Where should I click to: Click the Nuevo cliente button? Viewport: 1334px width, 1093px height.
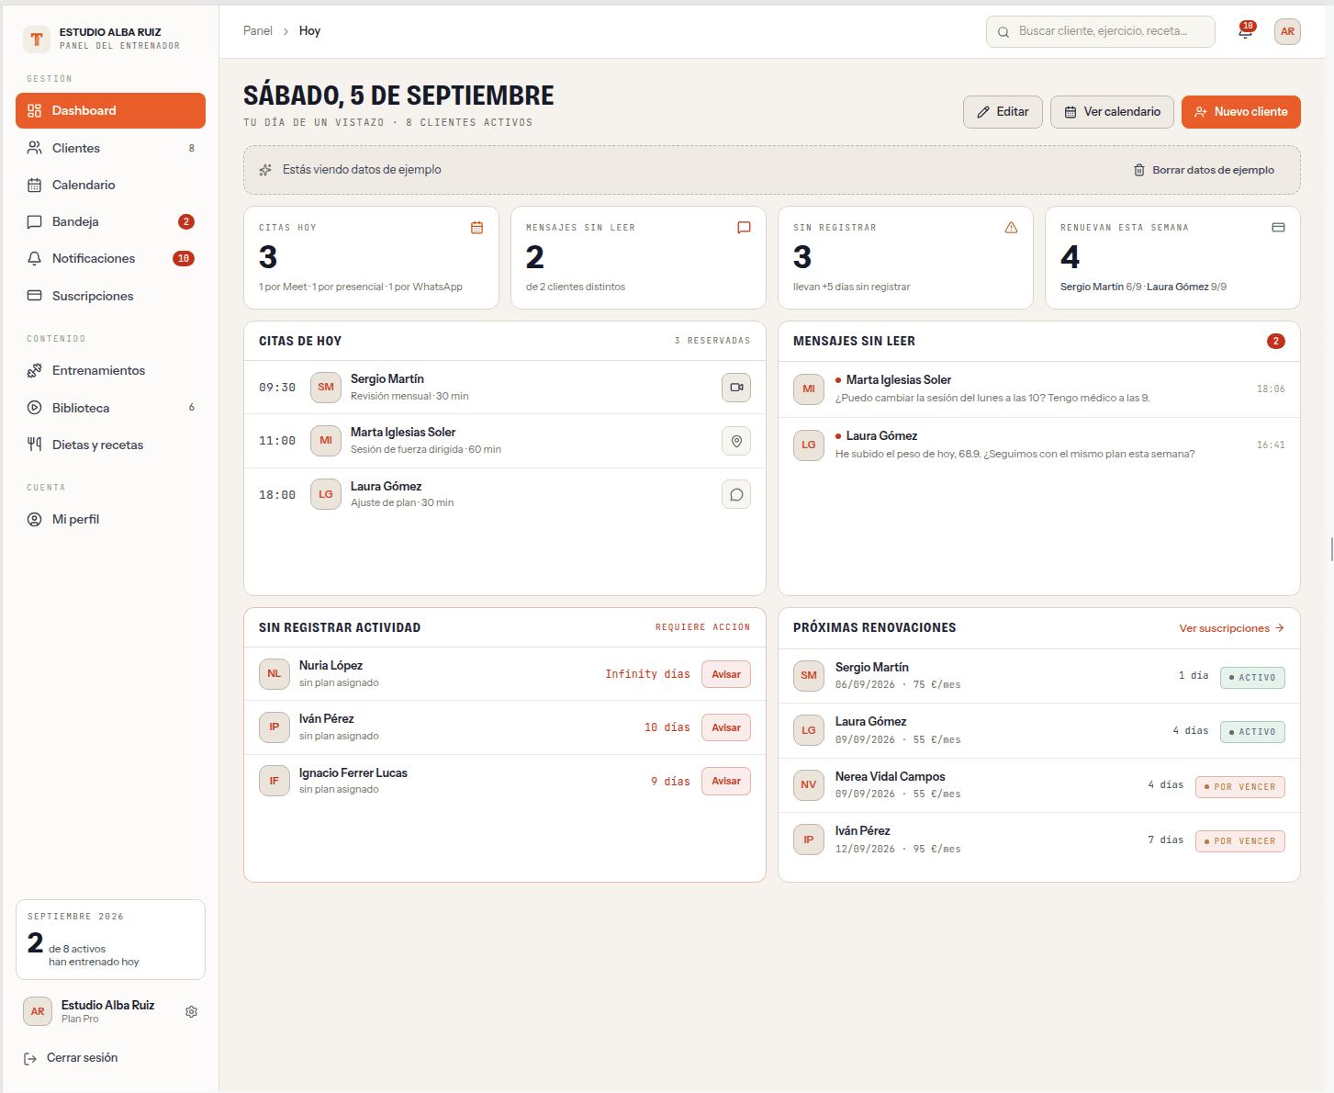(1241, 112)
